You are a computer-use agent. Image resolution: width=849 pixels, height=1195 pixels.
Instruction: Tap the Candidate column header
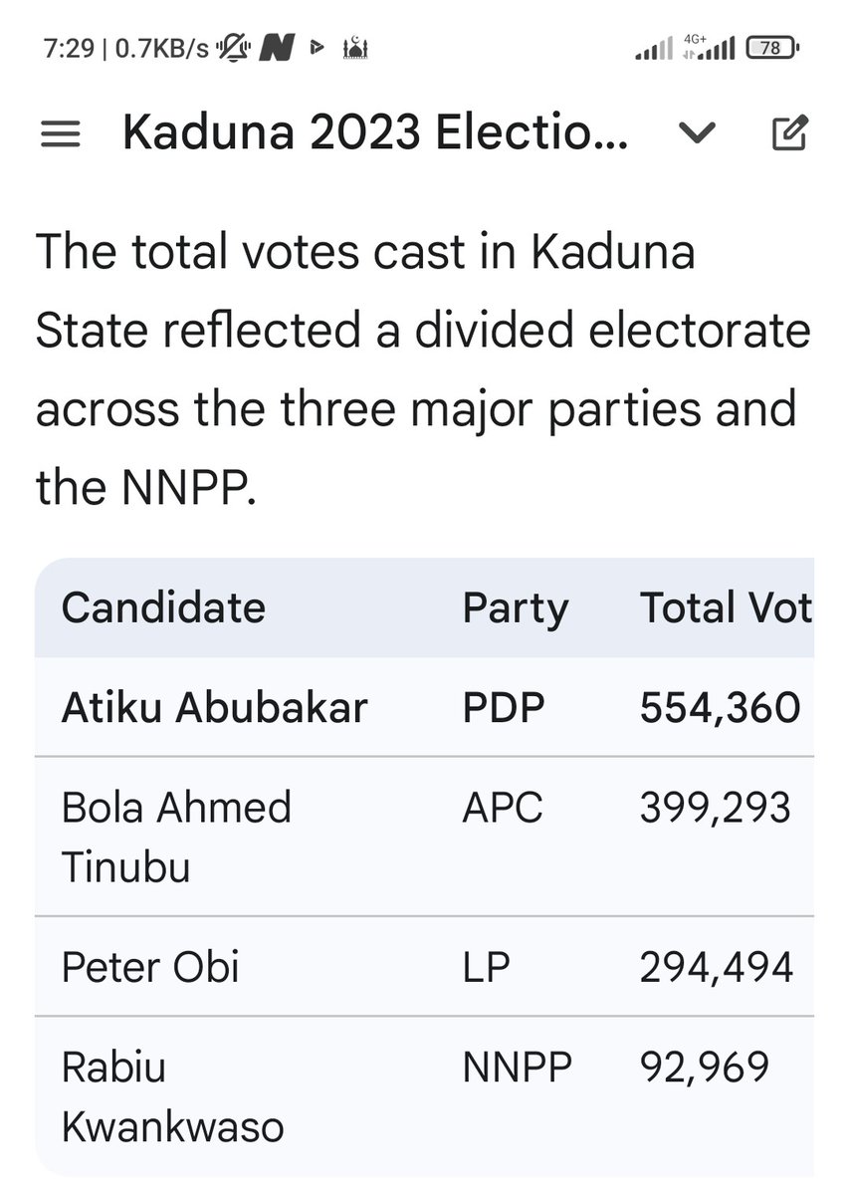(x=163, y=607)
